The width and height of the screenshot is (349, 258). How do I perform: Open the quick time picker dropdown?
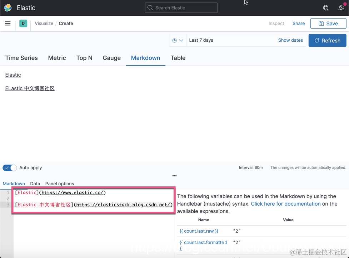click(x=178, y=40)
